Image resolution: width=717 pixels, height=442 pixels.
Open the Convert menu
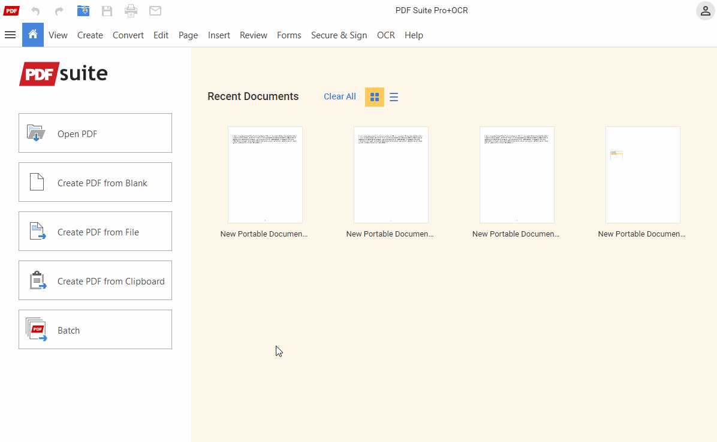(x=128, y=35)
